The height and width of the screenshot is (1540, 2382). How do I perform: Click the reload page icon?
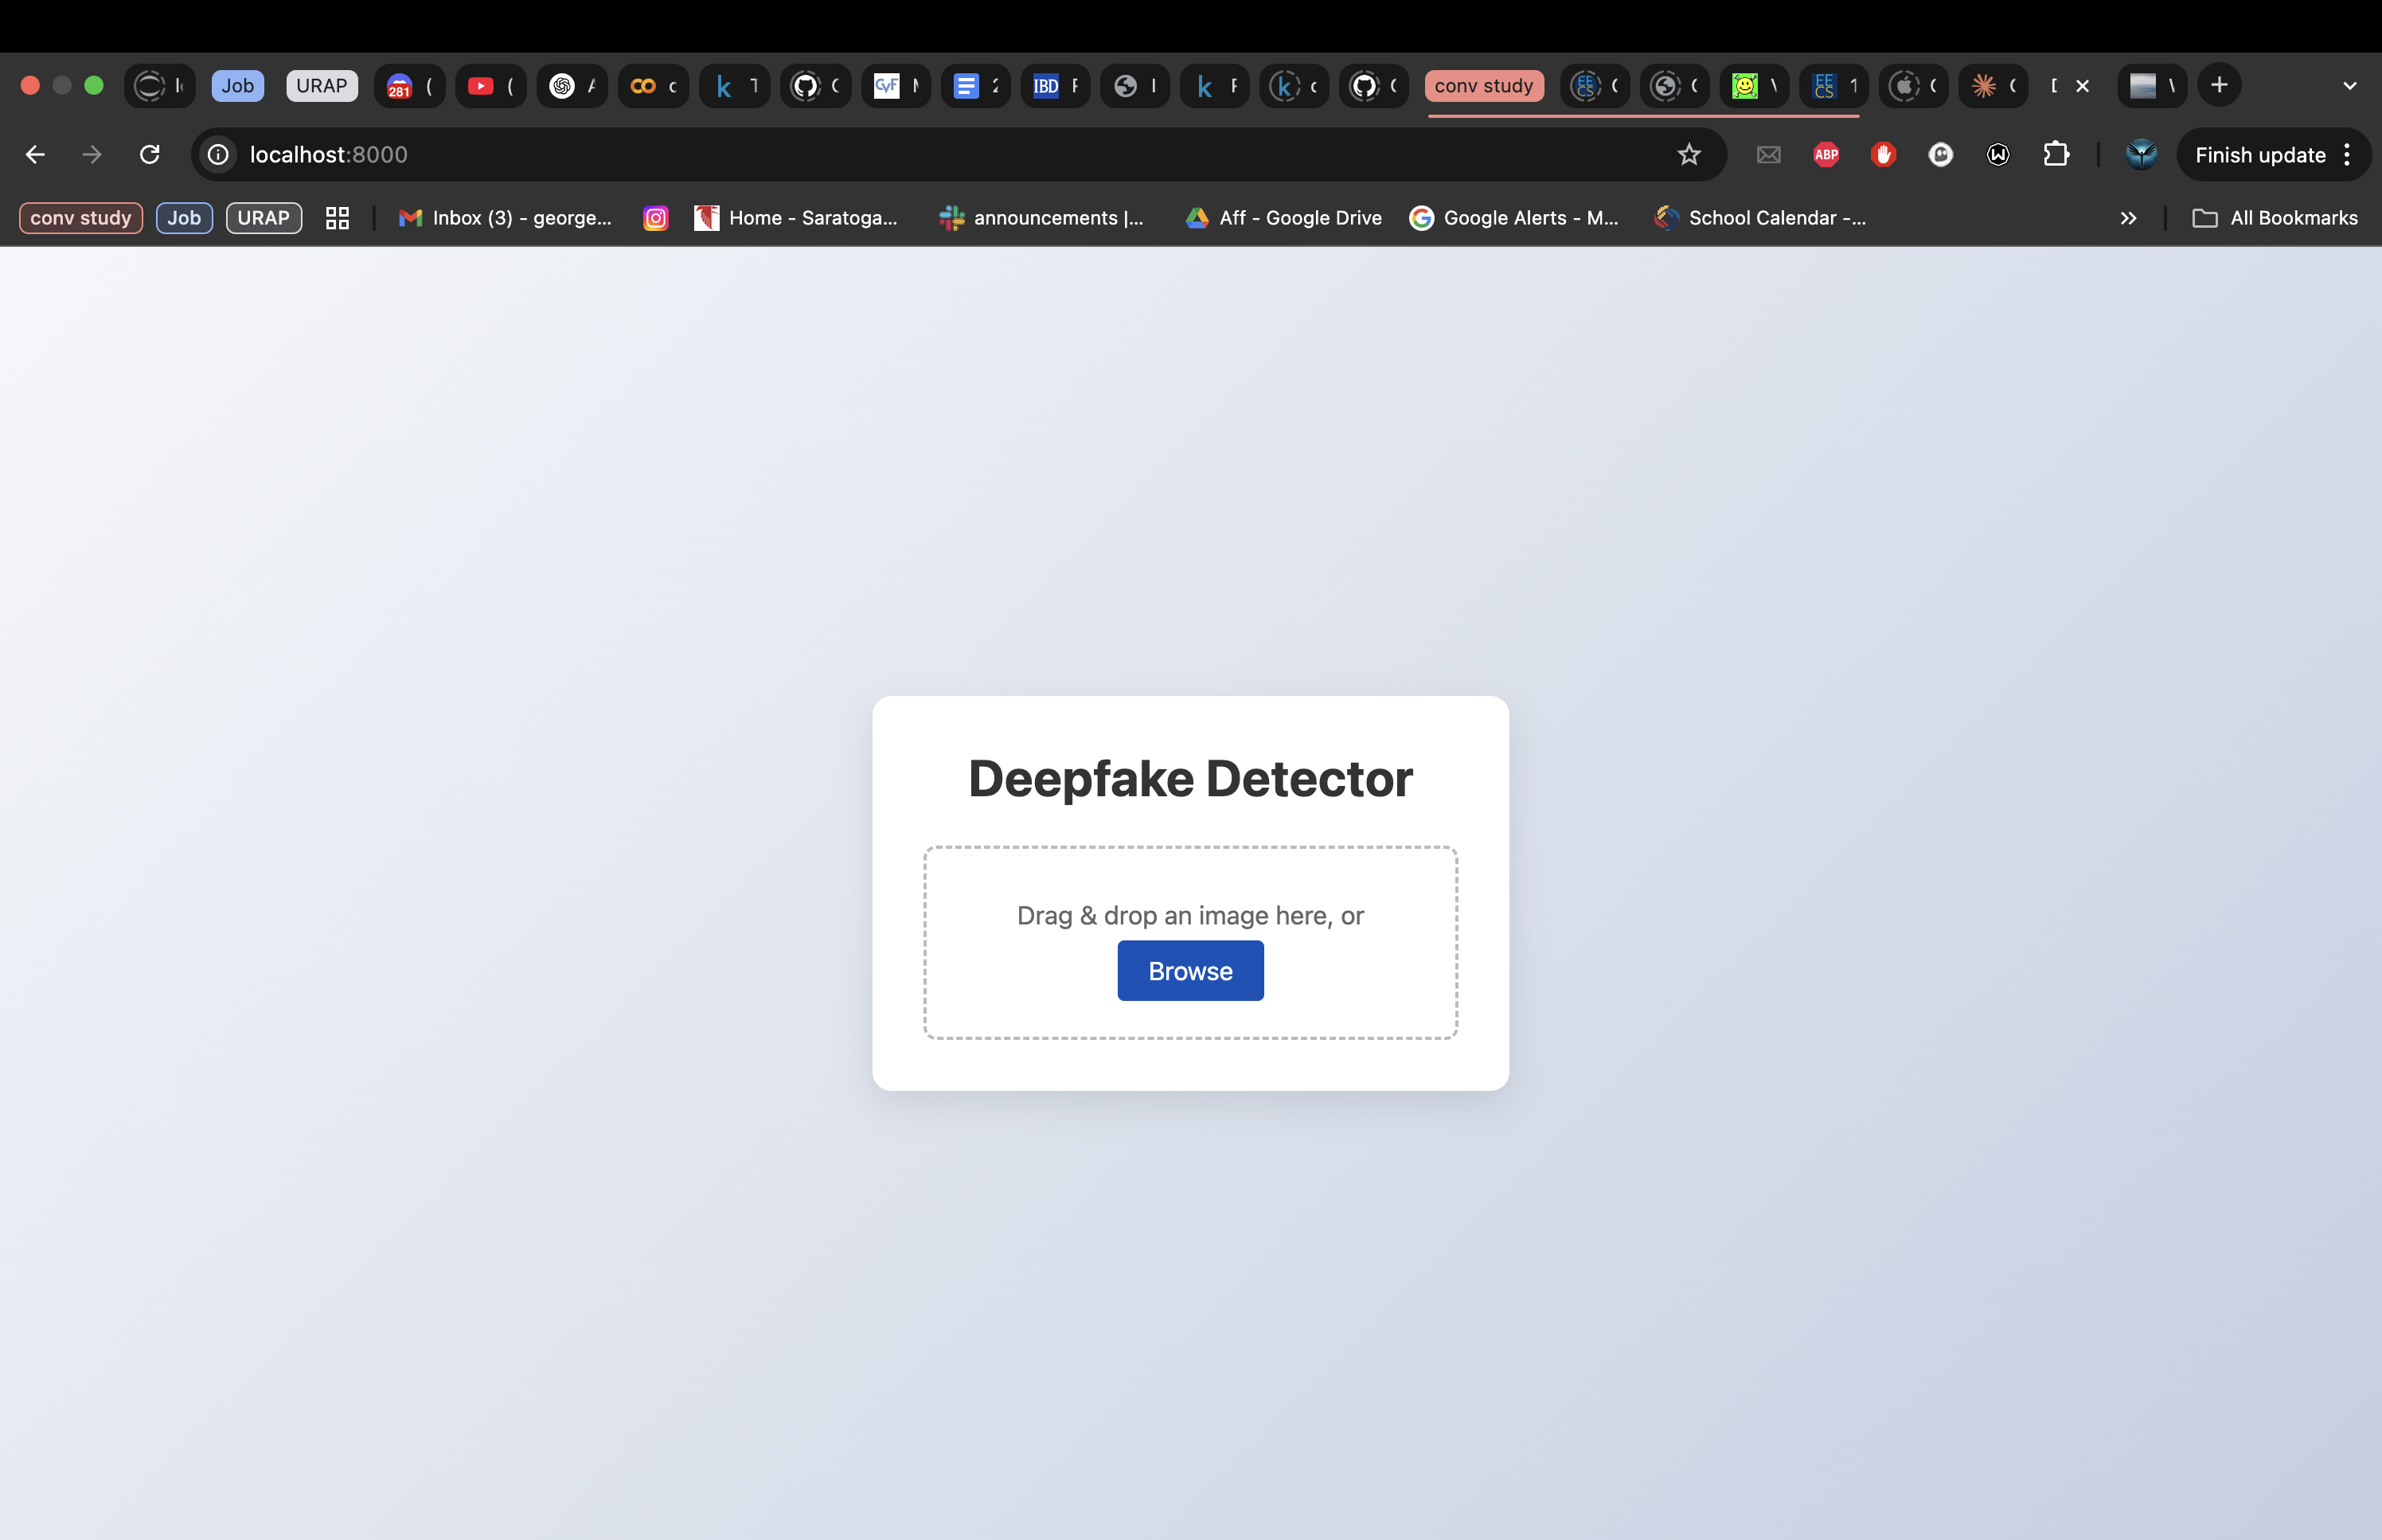tap(150, 154)
